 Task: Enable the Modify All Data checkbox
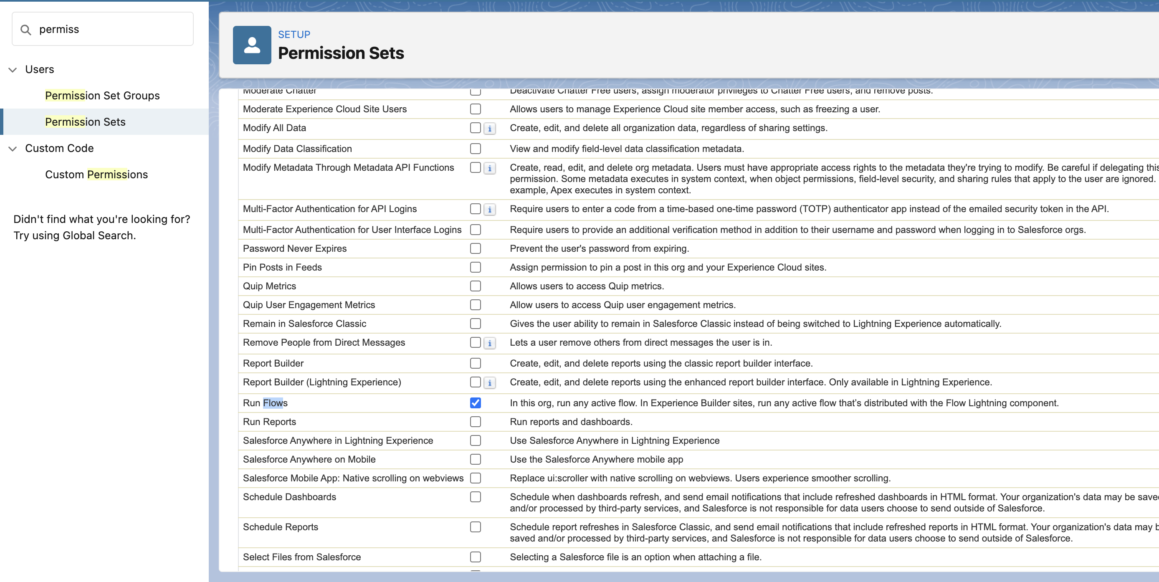click(475, 128)
